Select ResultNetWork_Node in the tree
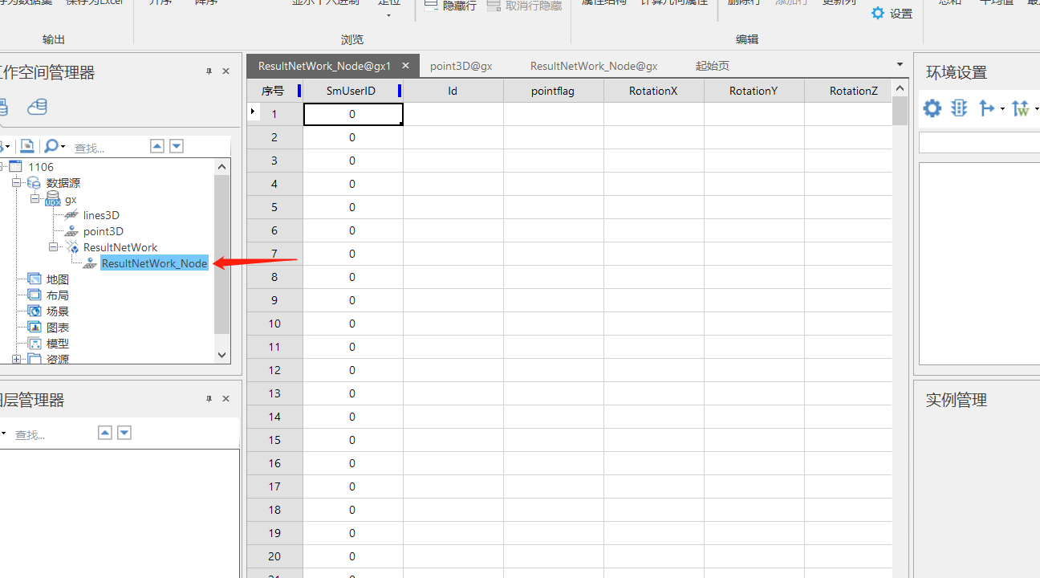1040x578 pixels. (154, 263)
